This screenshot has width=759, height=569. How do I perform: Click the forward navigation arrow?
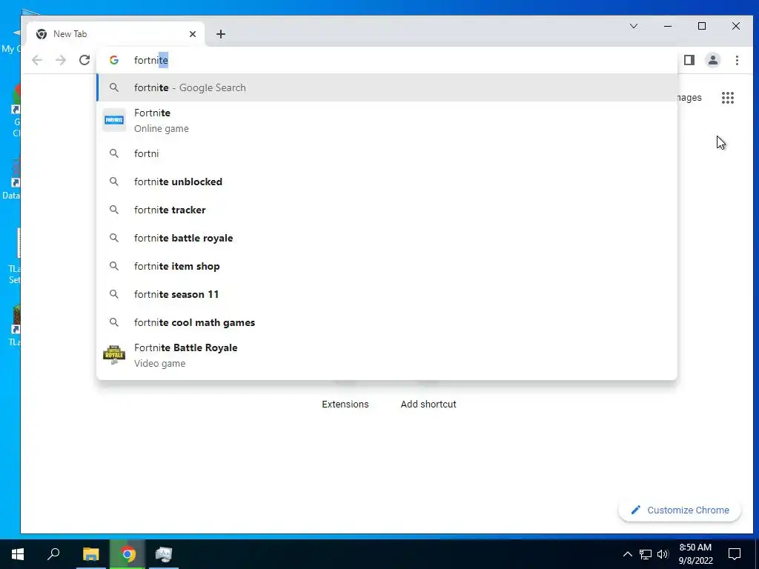(61, 60)
